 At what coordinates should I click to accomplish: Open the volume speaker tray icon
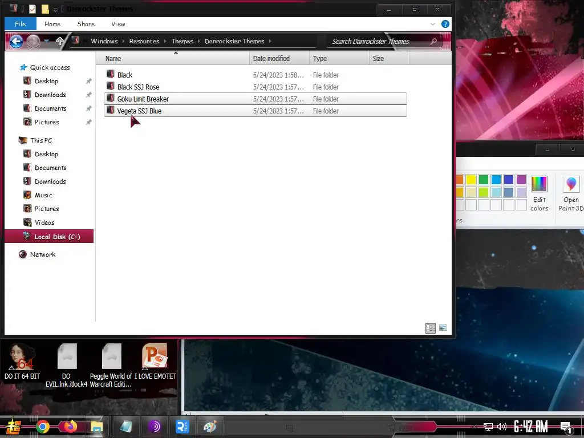coord(502,427)
